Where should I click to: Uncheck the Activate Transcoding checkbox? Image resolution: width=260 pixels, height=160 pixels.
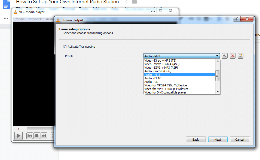pos(65,47)
